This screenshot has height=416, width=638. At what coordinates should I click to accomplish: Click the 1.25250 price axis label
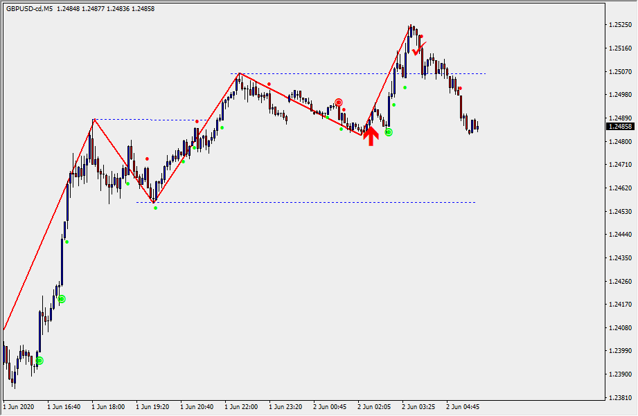pyautogui.click(x=619, y=25)
